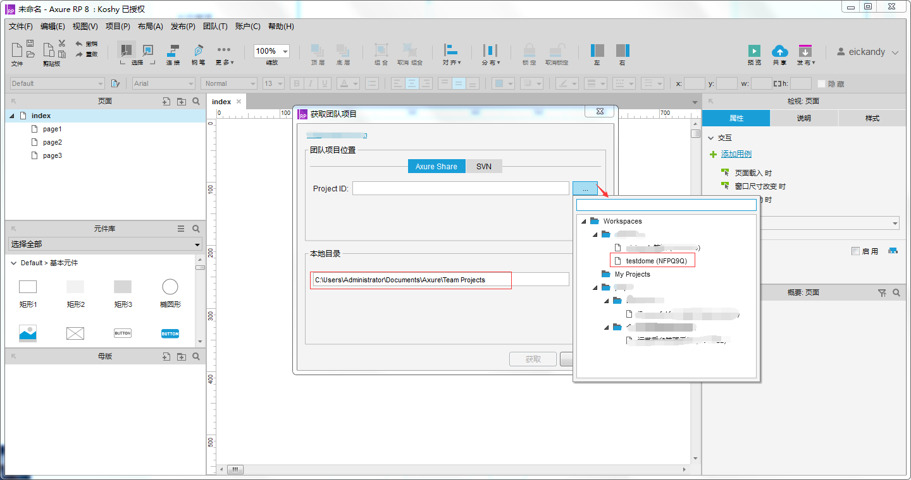
Task: Click the 椭圆形 widget thumbnail
Action: point(170,287)
